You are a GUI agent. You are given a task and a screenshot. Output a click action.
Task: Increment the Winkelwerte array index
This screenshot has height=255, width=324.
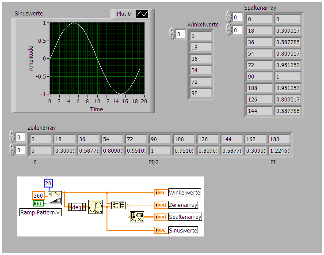pyautogui.click(x=172, y=32)
